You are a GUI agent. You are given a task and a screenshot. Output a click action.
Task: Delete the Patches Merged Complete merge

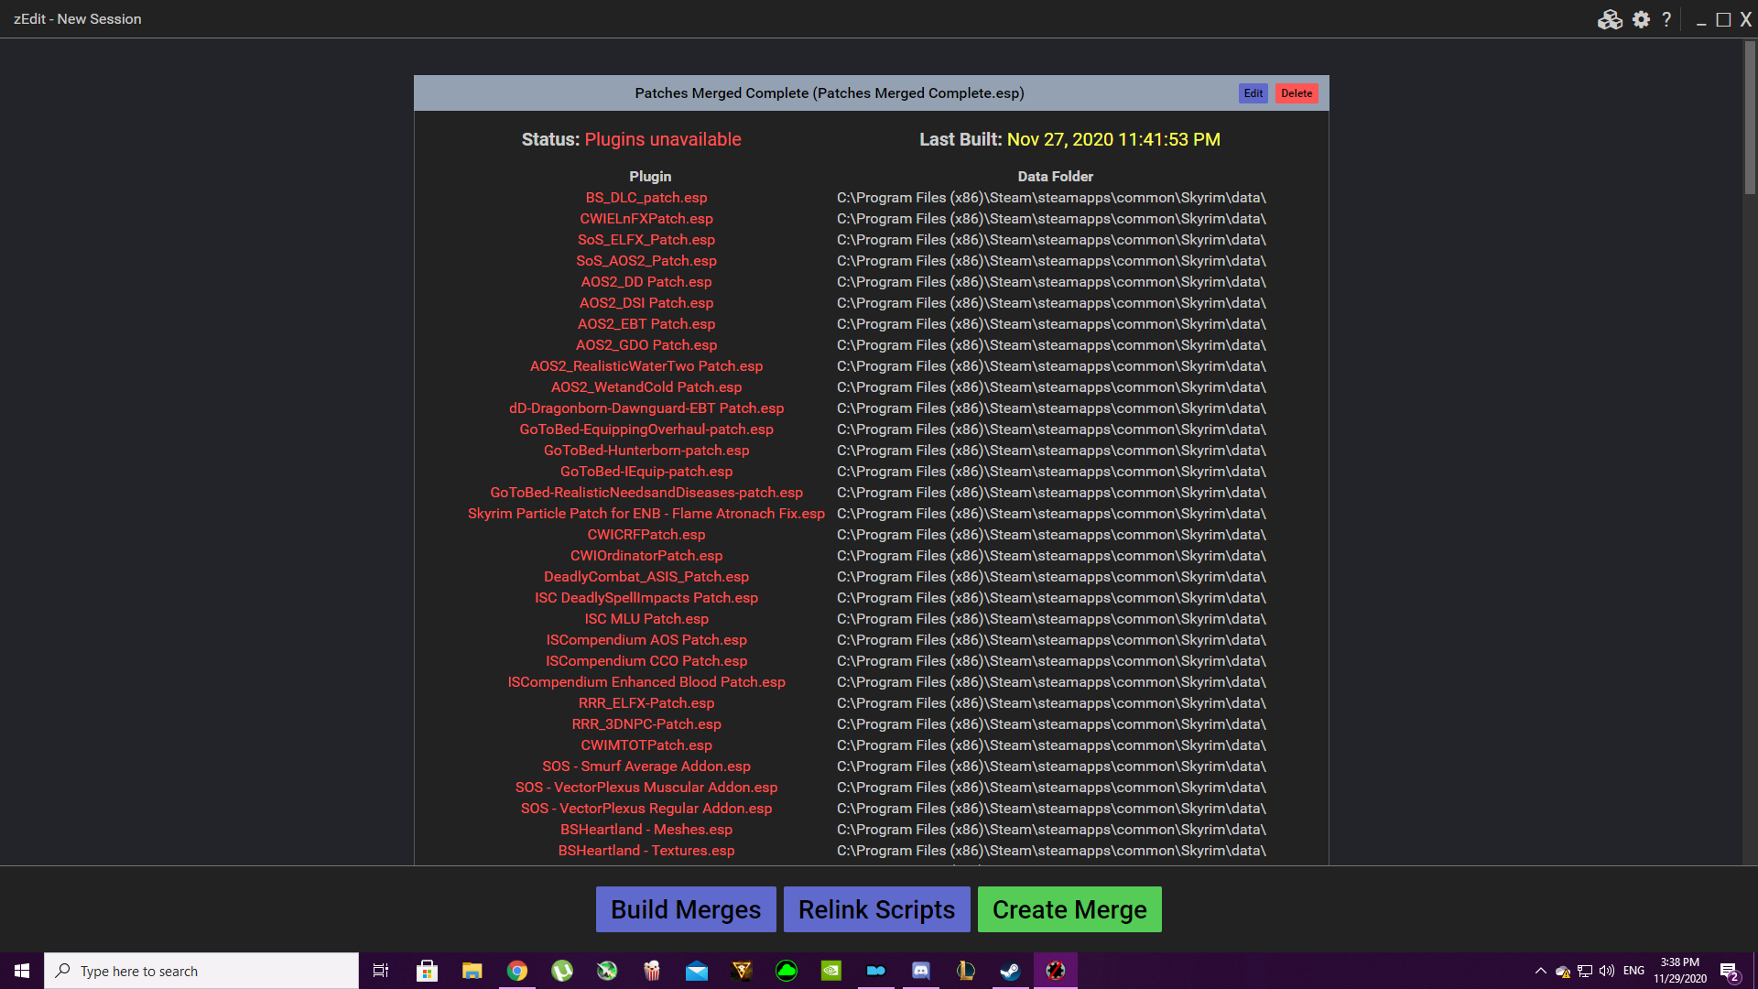(1297, 93)
